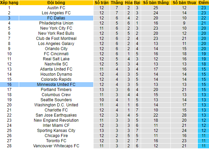The width and height of the screenshot is (209, 149).
Task: Select Club de Foot Montreal
Action: [56, 38]
